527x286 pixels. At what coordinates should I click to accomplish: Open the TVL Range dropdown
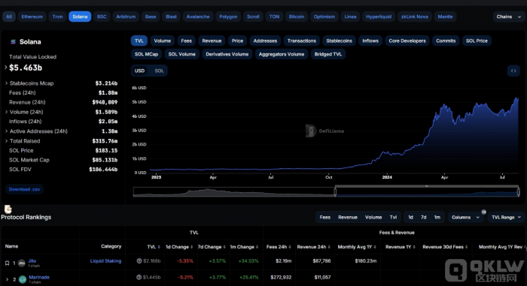506,217
